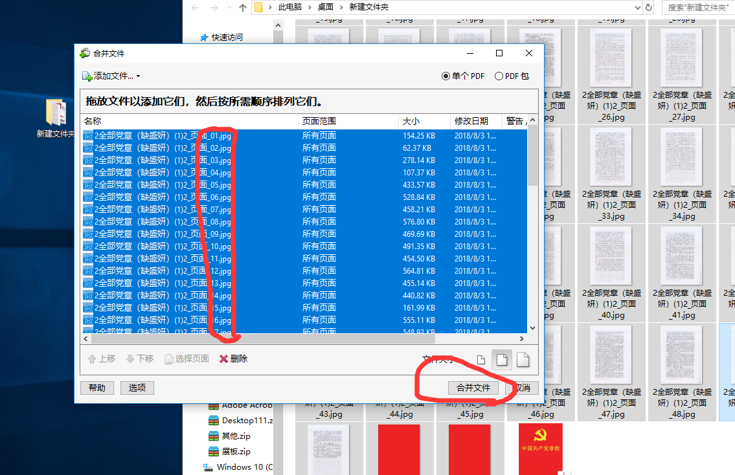
Task: Open the address bar history dropdown
Action: (637, 8)
